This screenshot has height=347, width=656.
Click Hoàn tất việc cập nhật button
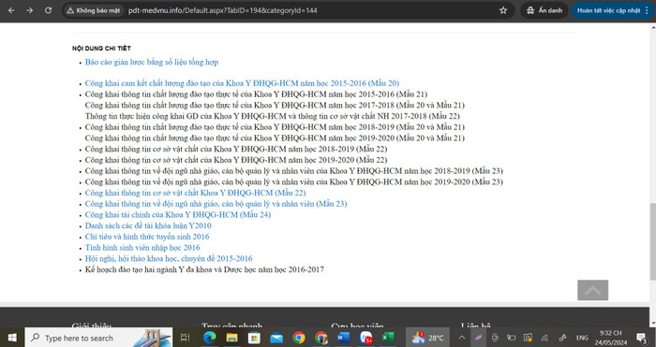[608, 10]
